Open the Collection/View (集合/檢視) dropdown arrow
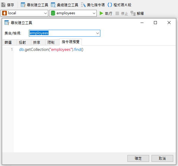This screenshot has height=166, width=178. pyautogui.click(x=98, y=33)
